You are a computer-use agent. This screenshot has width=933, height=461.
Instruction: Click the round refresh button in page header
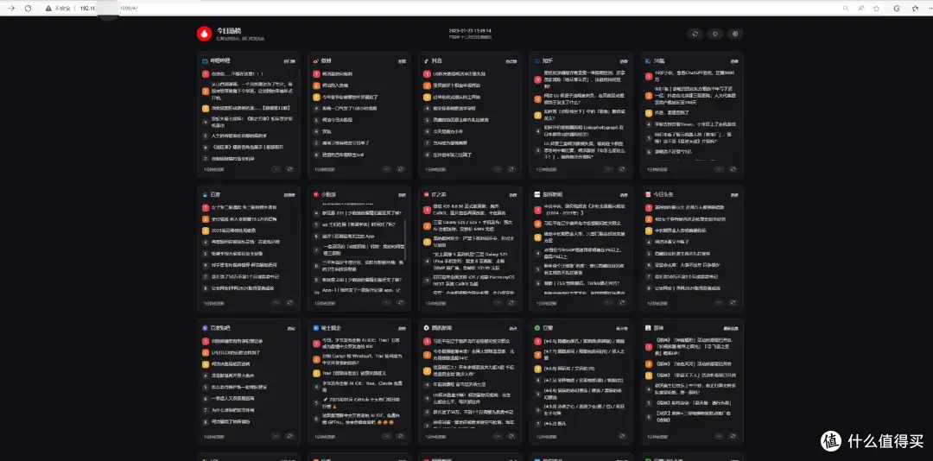[x=695, y=34]
